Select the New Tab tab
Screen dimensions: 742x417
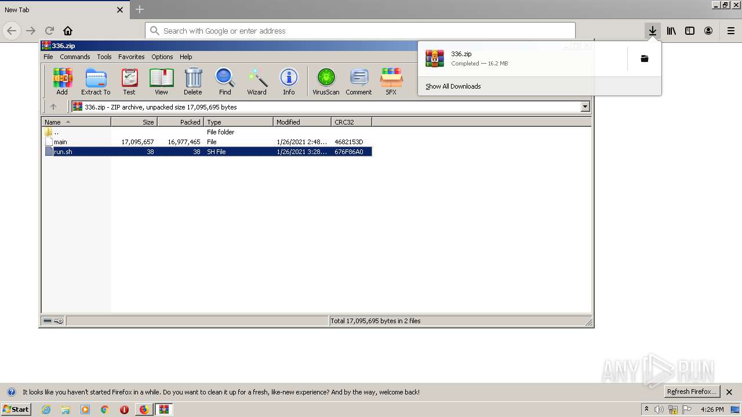[x=64, y=10]
